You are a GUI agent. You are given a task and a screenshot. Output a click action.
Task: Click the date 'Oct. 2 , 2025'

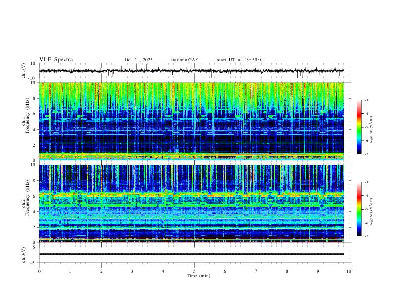138,60
